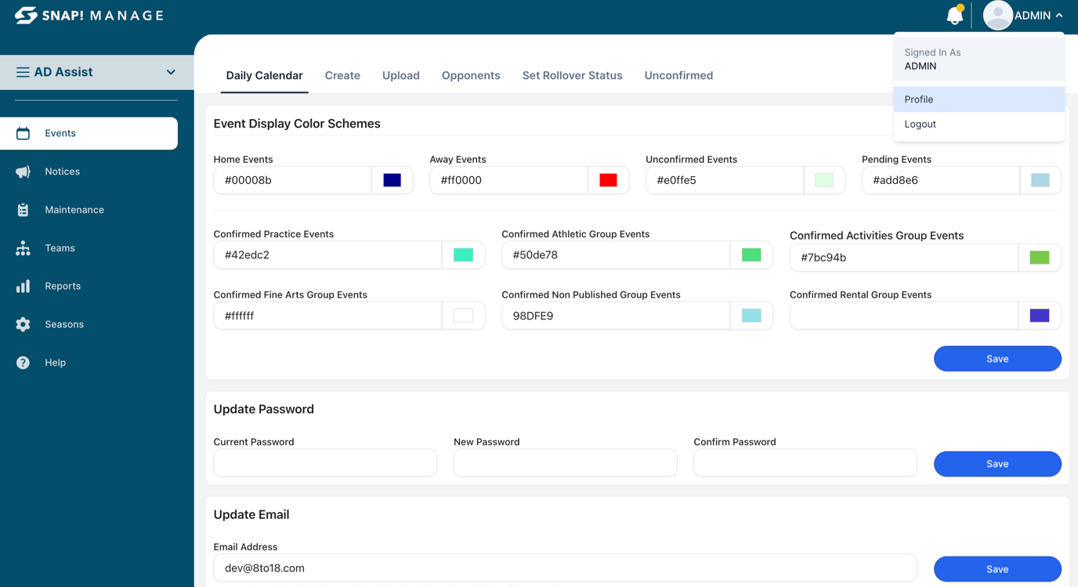Select Profile from the user menu
1078x587 pixels.
click(919, 99)
